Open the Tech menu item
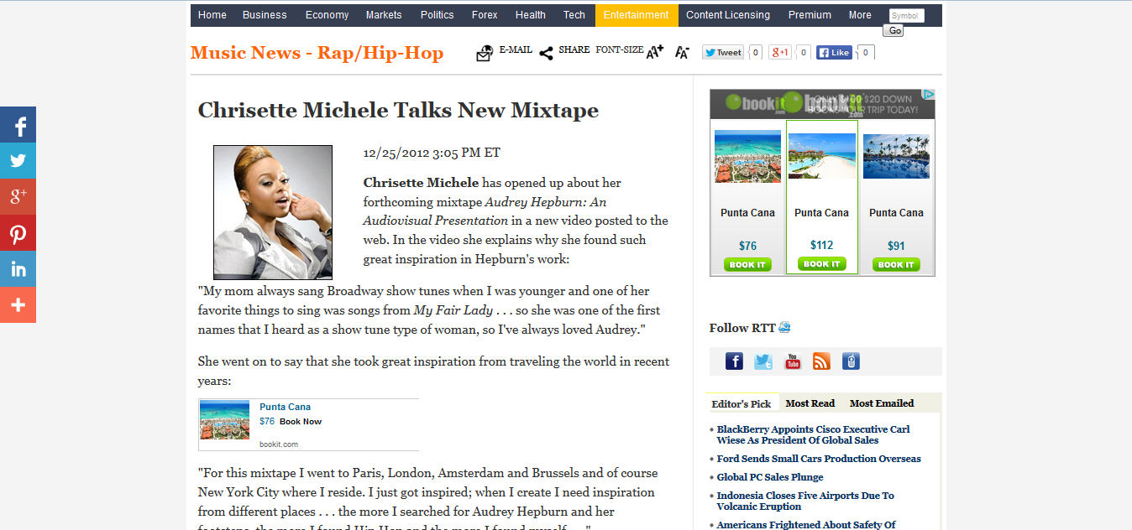Image resolution: width=1132 pixels, height=530 pixels. pos(574,15)
